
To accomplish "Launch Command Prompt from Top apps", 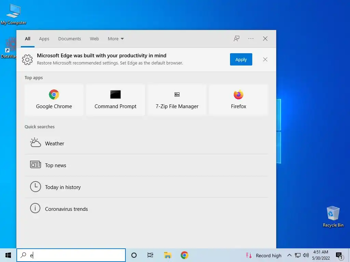I will 116,100.
